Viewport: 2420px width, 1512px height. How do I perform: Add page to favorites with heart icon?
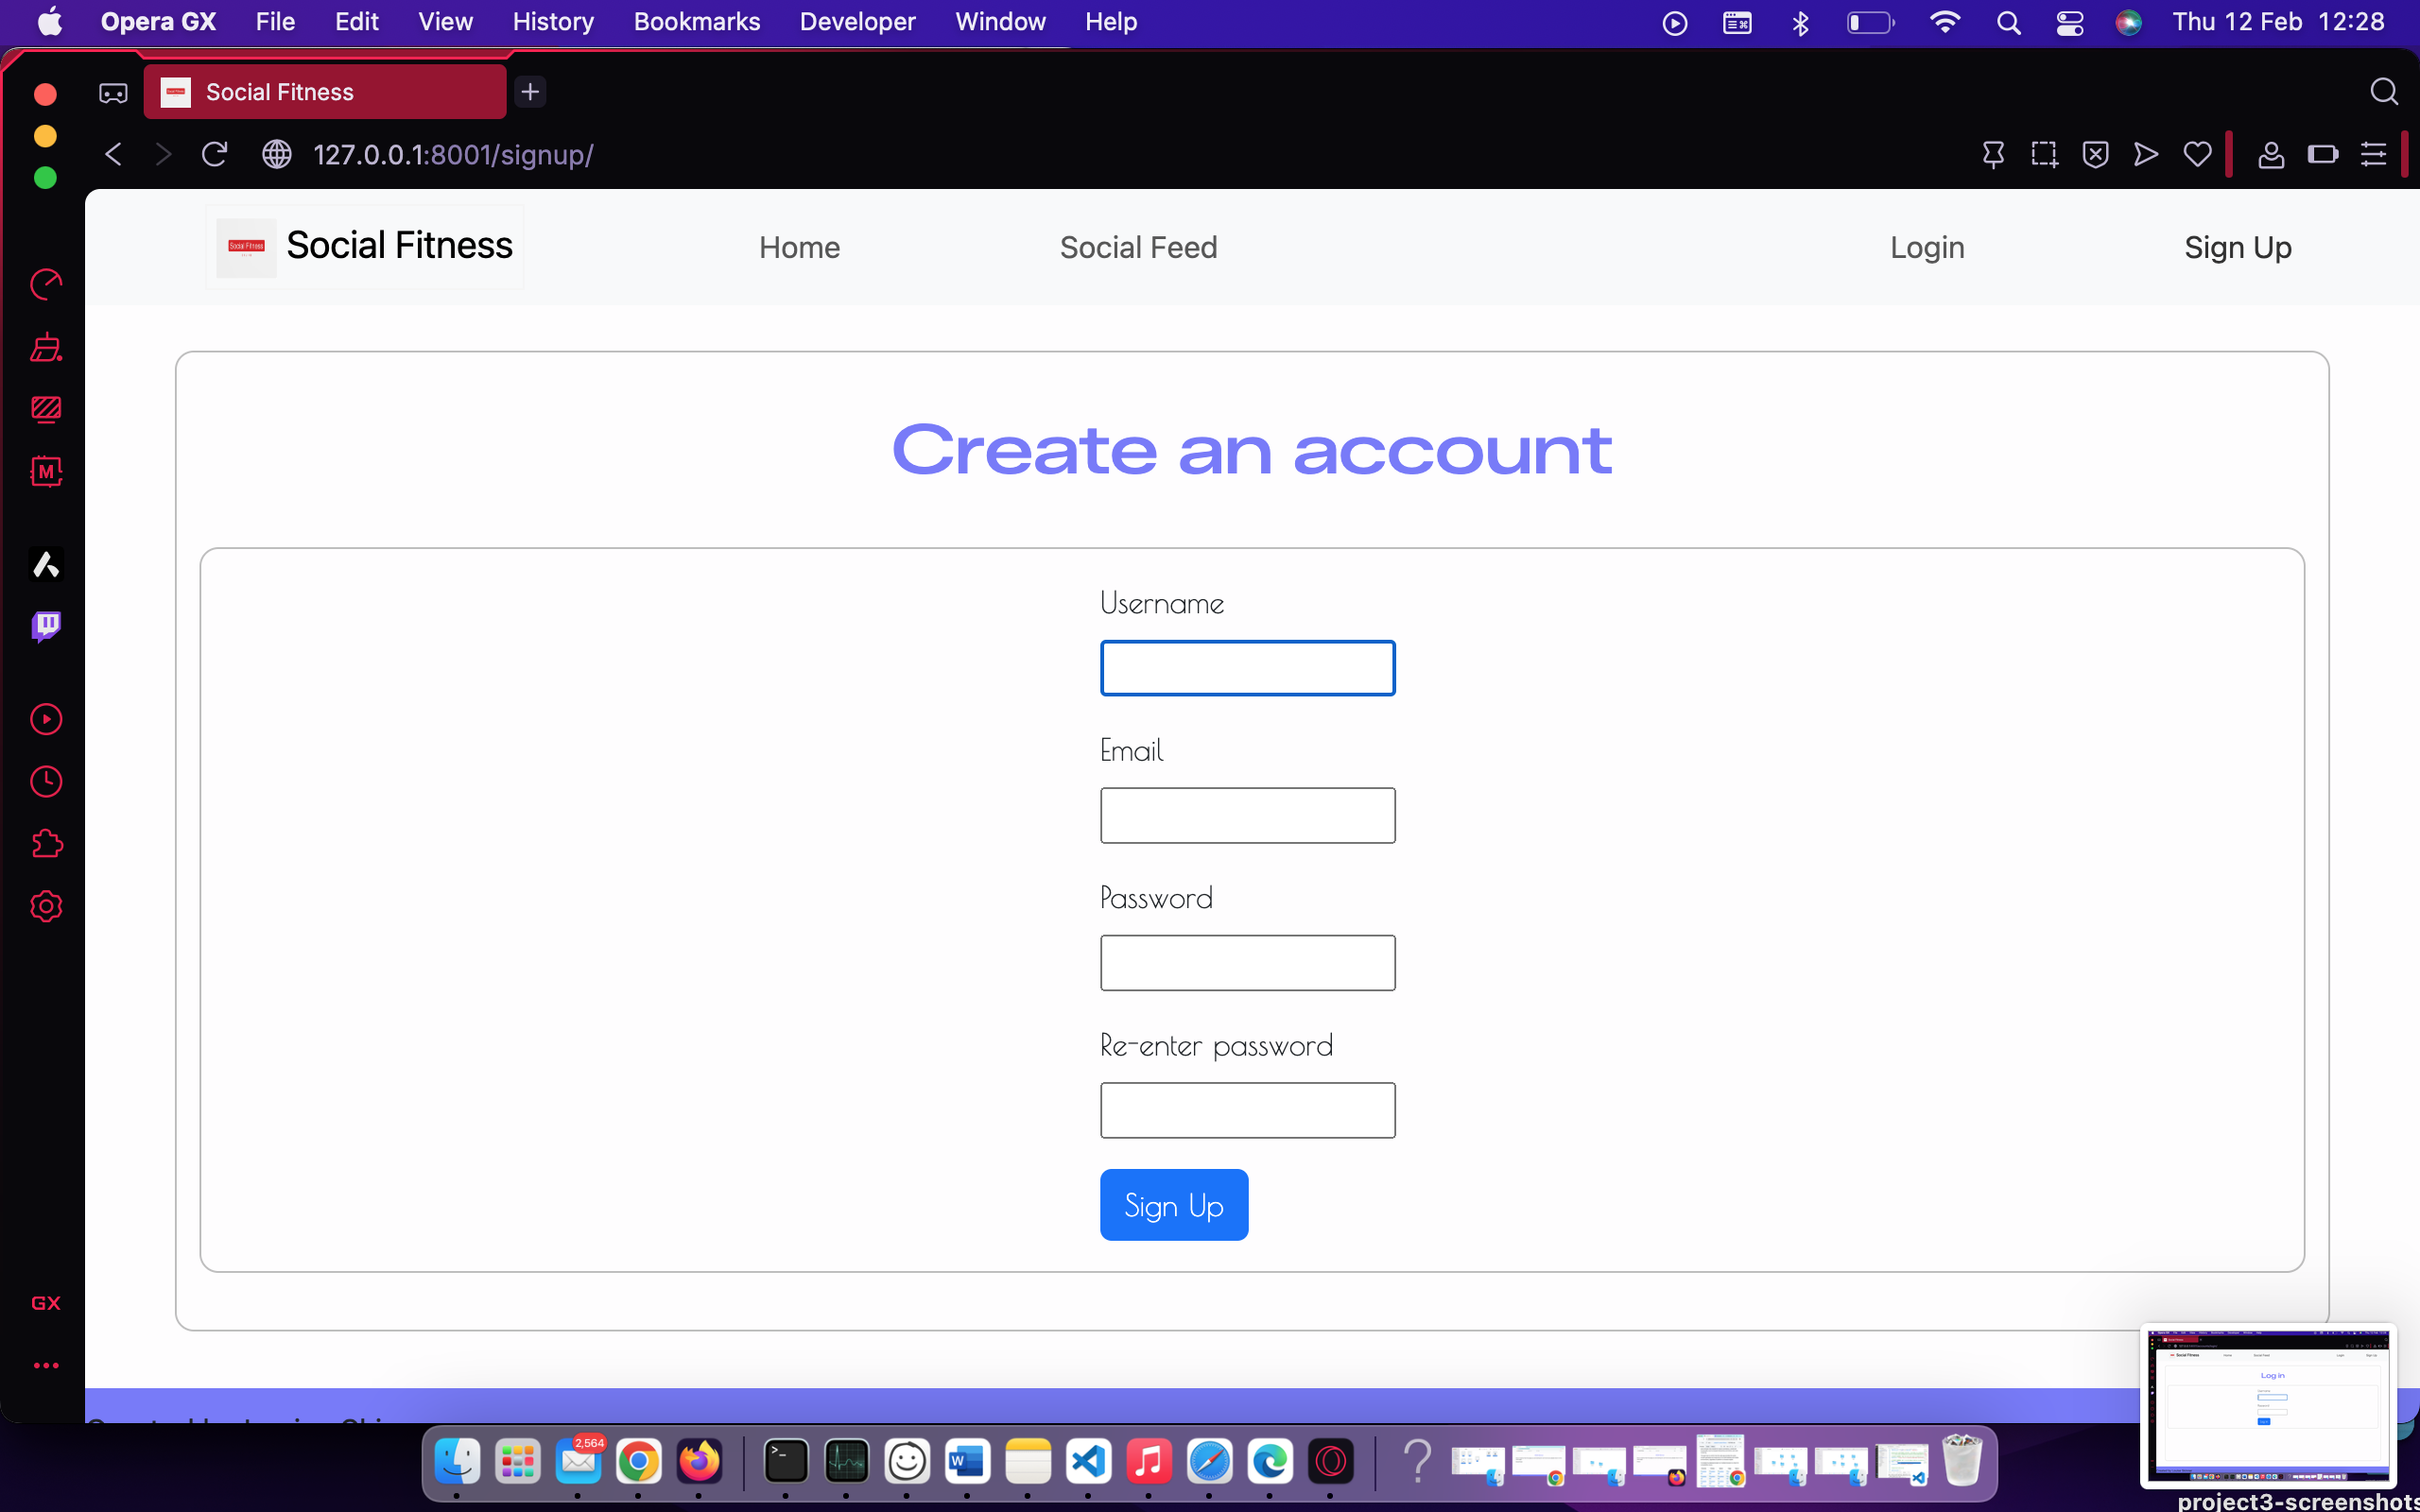2196,154
